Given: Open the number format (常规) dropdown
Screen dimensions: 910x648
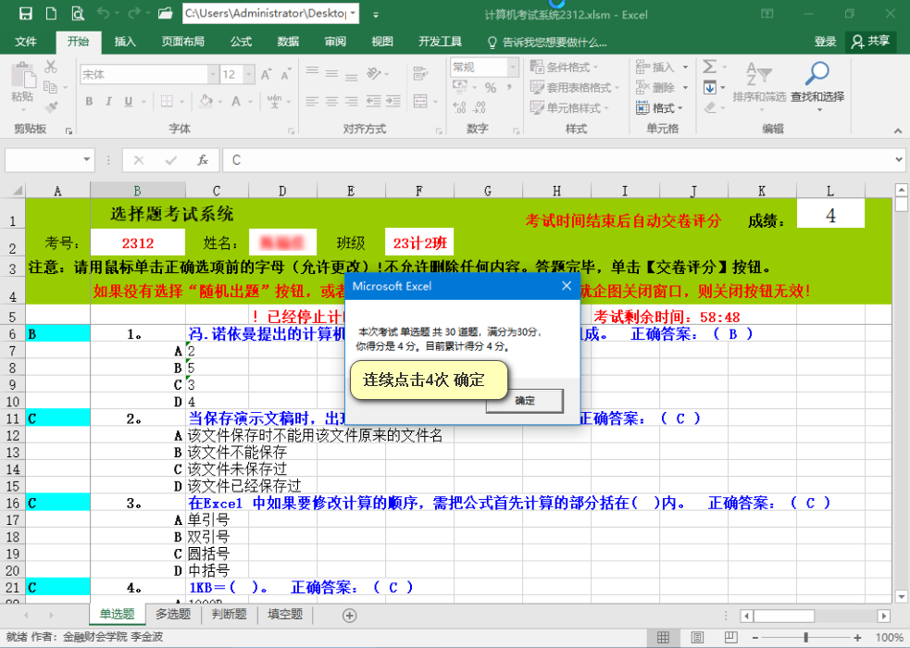Looking at the screenshot, I should (x=513, y=68).
